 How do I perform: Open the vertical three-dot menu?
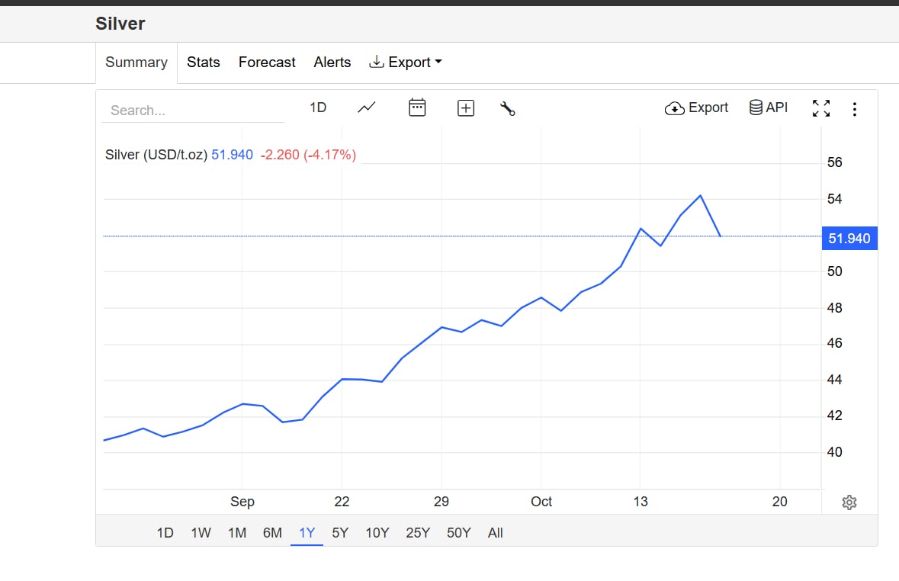tap(855, 109)
